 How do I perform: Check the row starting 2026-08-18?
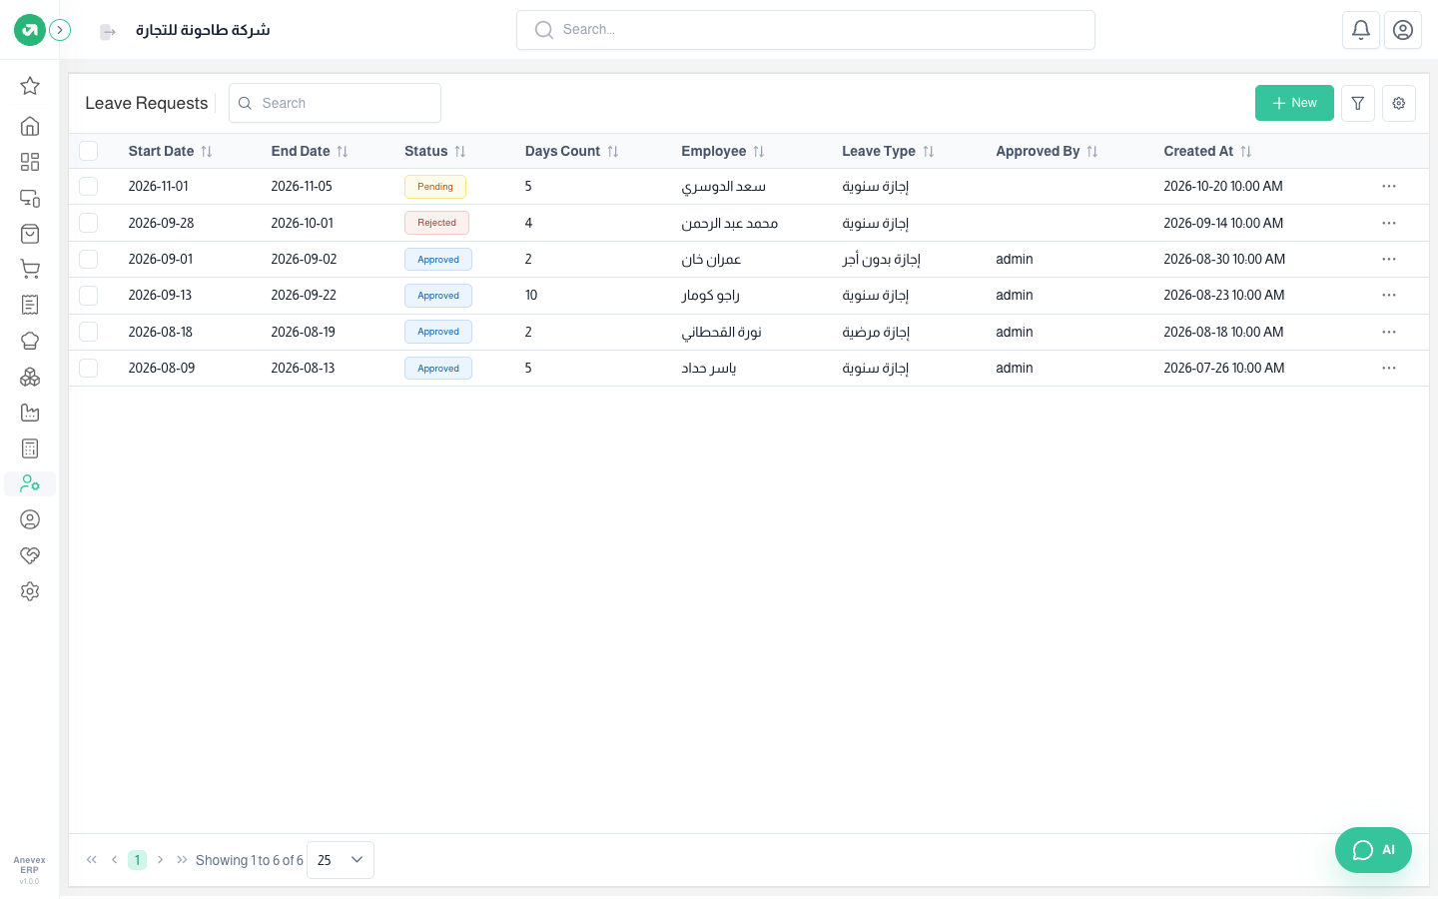click(x=89, y=332)
